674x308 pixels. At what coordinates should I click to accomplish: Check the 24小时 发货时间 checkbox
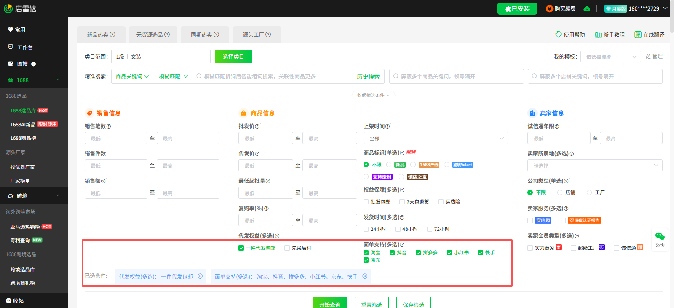pyautogui.click(x=366, y=229)
